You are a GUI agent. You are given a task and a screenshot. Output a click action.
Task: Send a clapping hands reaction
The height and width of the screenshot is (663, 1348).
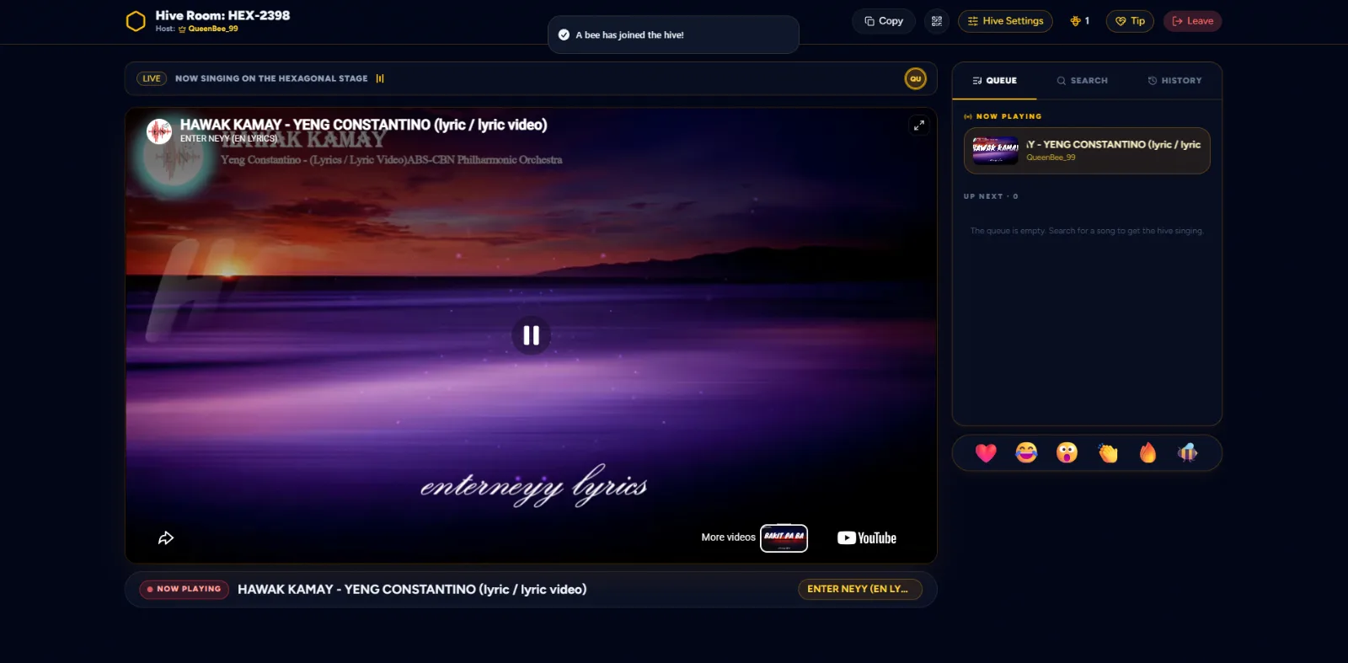point(1108,453)
